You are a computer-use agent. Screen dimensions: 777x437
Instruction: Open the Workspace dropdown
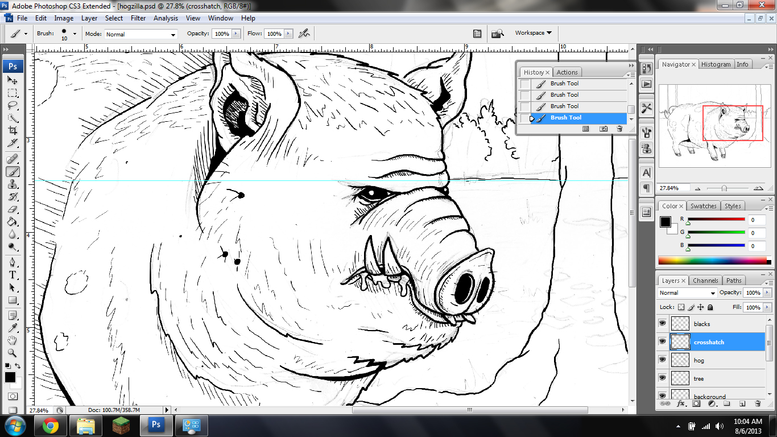531,33
